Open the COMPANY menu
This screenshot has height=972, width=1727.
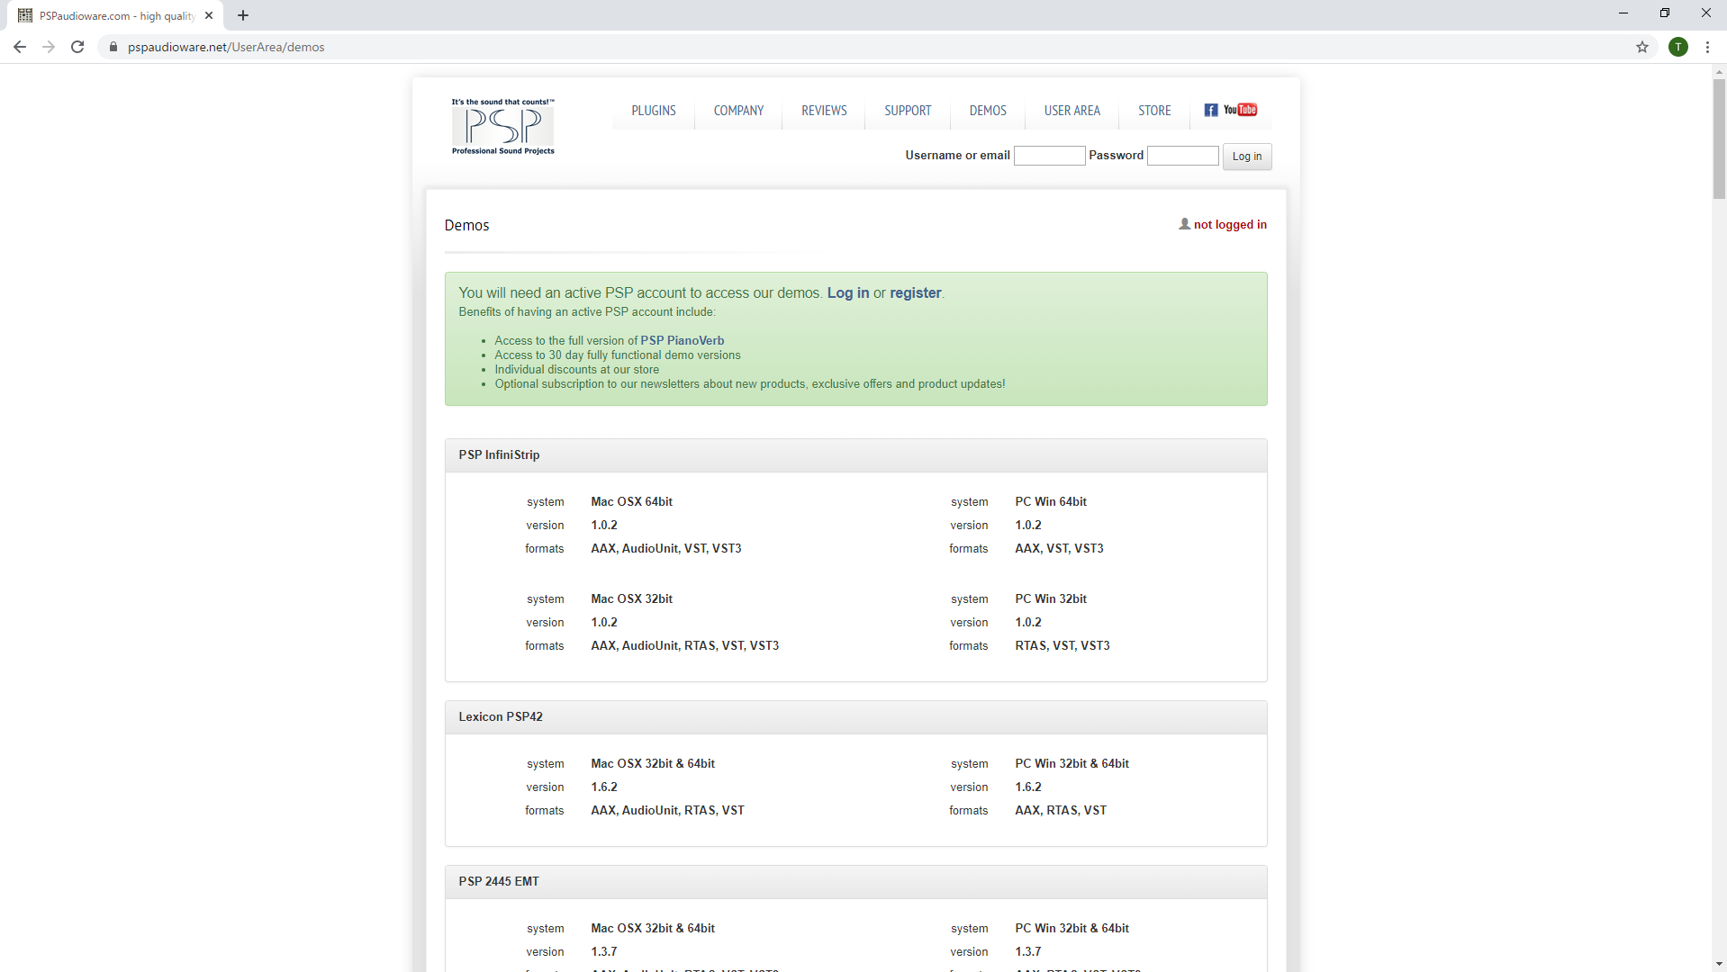tap(738, 111)
